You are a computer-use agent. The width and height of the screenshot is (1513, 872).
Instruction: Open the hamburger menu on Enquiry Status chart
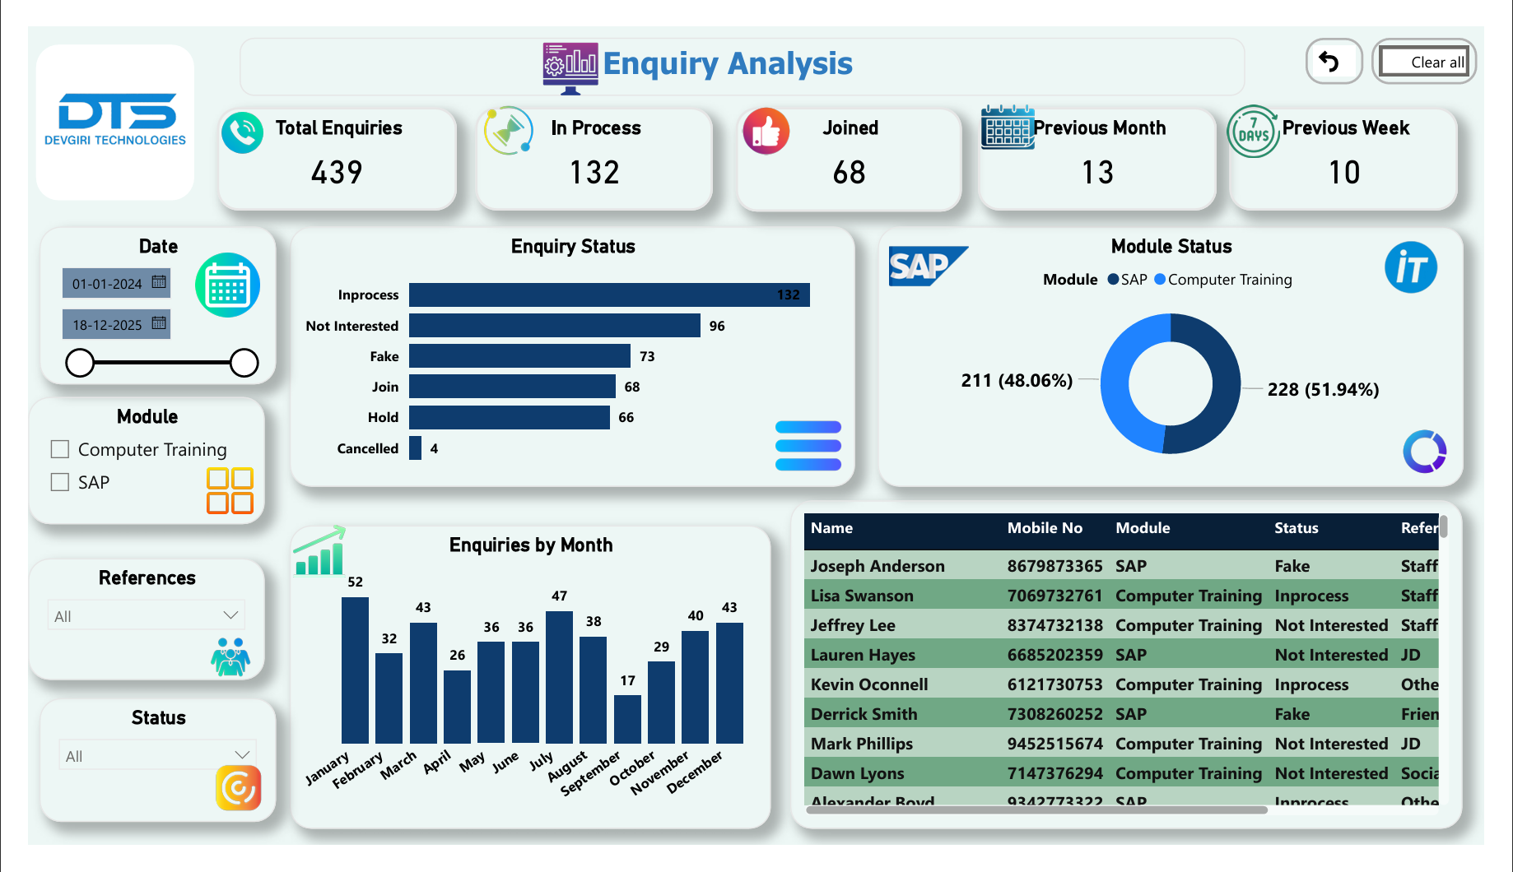pos(808,447)
